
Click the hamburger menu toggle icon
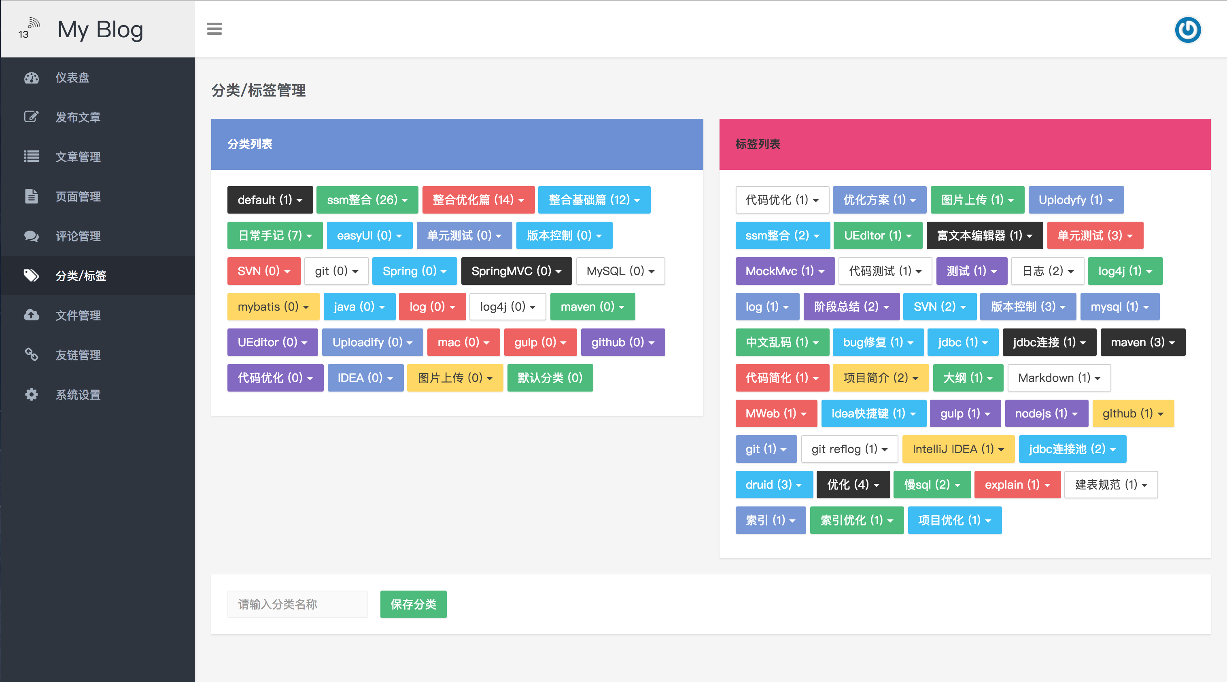[214, 29]
